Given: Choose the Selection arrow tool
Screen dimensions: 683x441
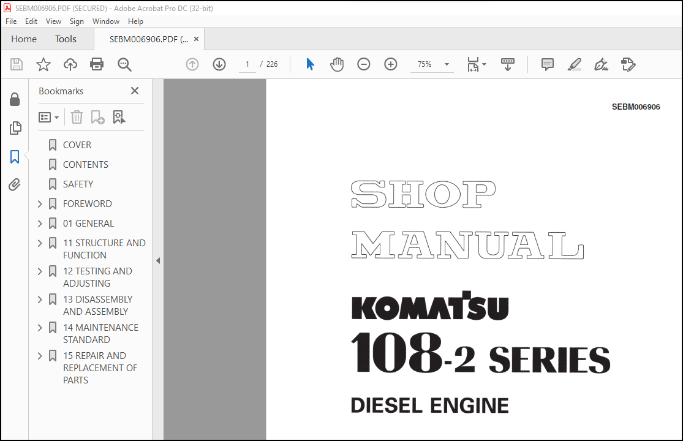Looking at the screenshot, I should coord(310,64).
